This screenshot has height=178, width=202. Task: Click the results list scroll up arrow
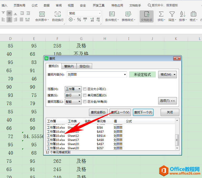[x=177, y=120]
